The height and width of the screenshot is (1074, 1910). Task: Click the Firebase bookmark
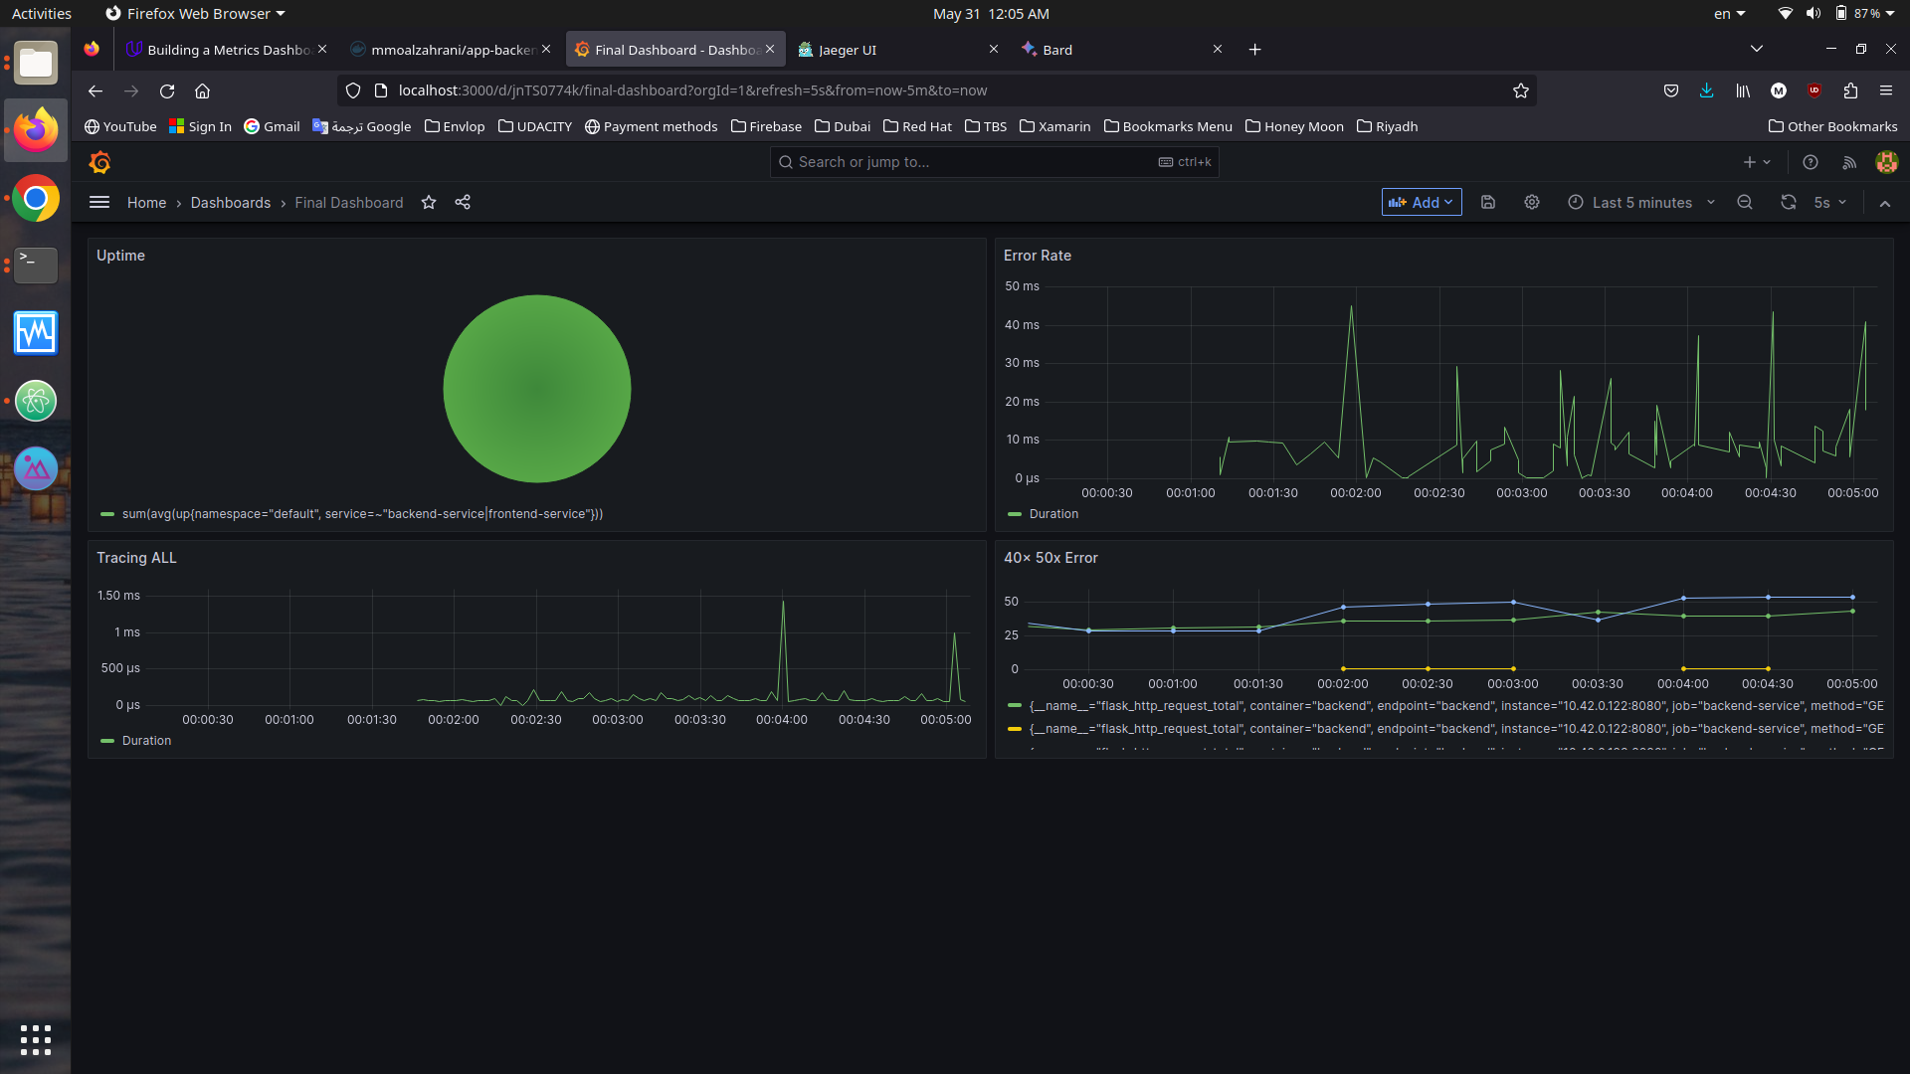click(766, 126)
